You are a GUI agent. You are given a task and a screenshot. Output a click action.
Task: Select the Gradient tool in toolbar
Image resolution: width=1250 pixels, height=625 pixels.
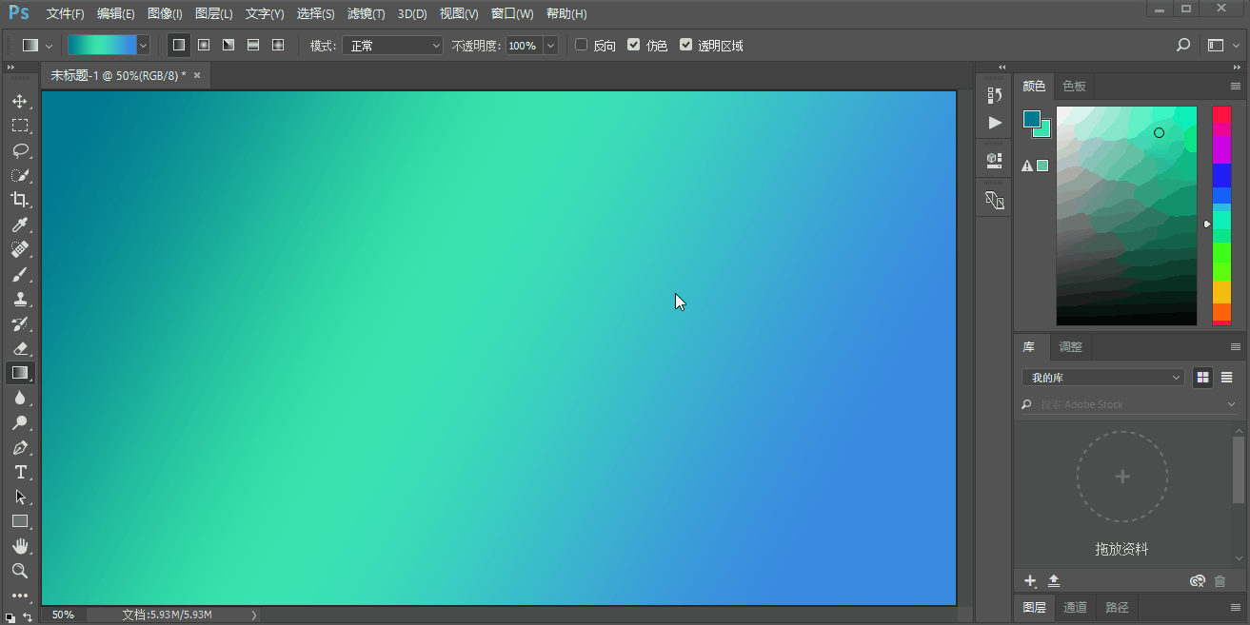(x=20, y=373)
